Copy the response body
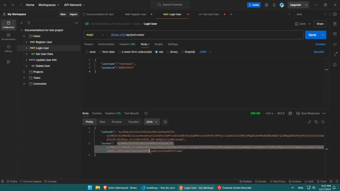Viewport: 340px width, 191px height. [316, 122]
